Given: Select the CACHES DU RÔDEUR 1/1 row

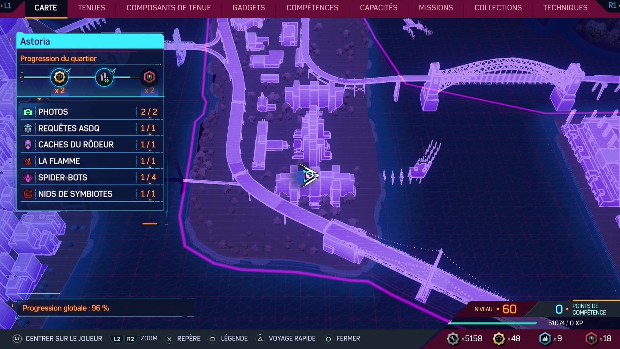Looking at the screenshot, I should click(x=91, y=144).
